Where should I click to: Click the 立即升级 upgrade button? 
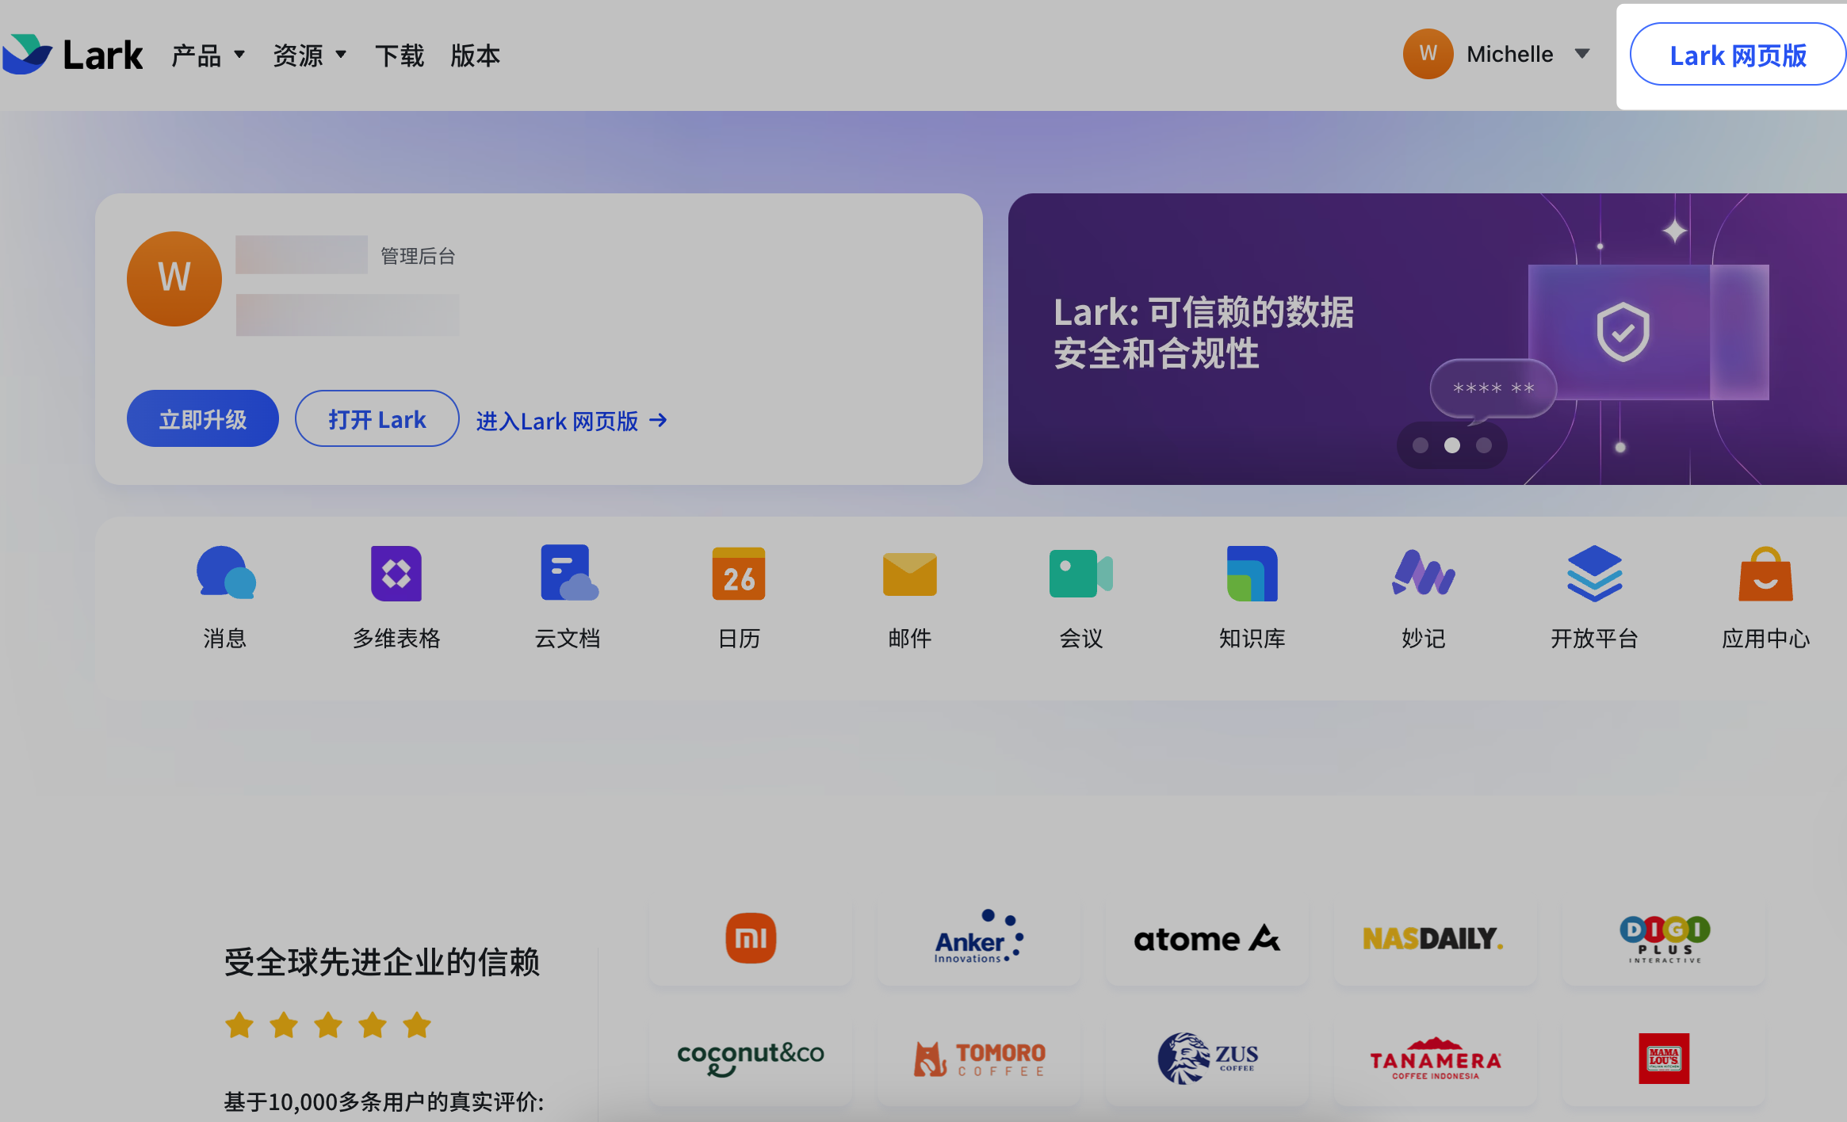tap(203, 418)
